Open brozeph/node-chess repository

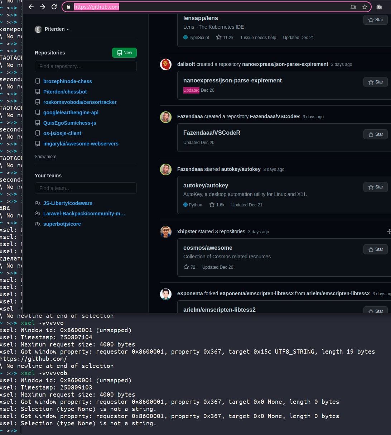pos(68,81)
